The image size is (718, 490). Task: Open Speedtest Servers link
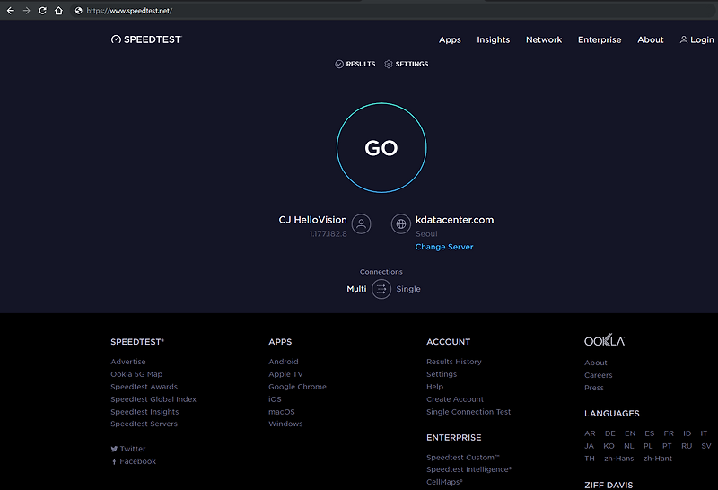[x=144, y=424]
